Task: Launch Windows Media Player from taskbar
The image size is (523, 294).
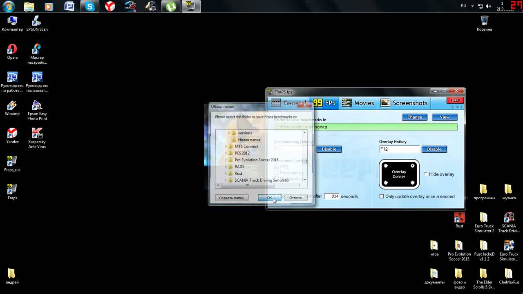Action: pyautogui.click(x=49, y=7)
